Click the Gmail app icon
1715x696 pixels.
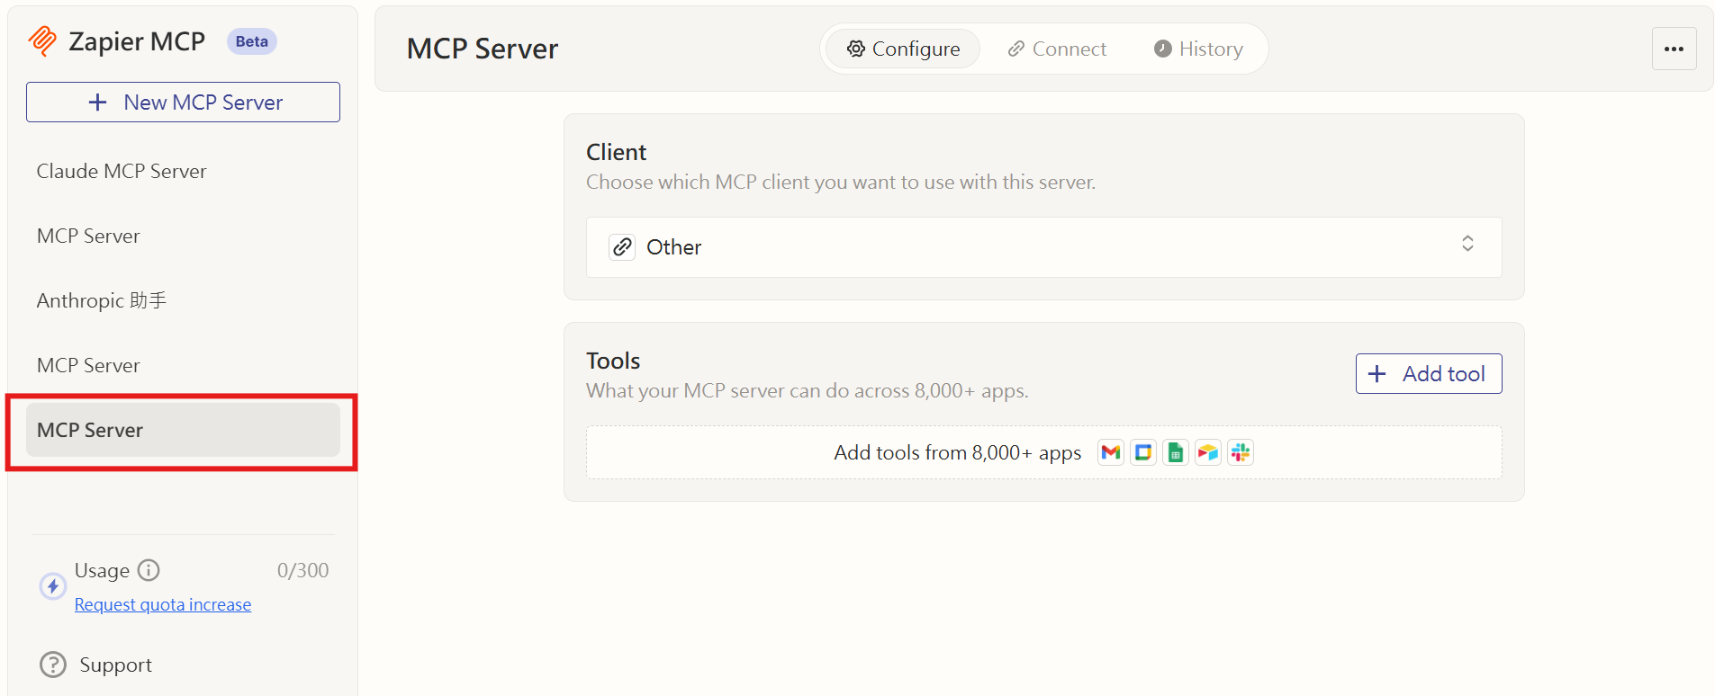(x=1110, y=452)
